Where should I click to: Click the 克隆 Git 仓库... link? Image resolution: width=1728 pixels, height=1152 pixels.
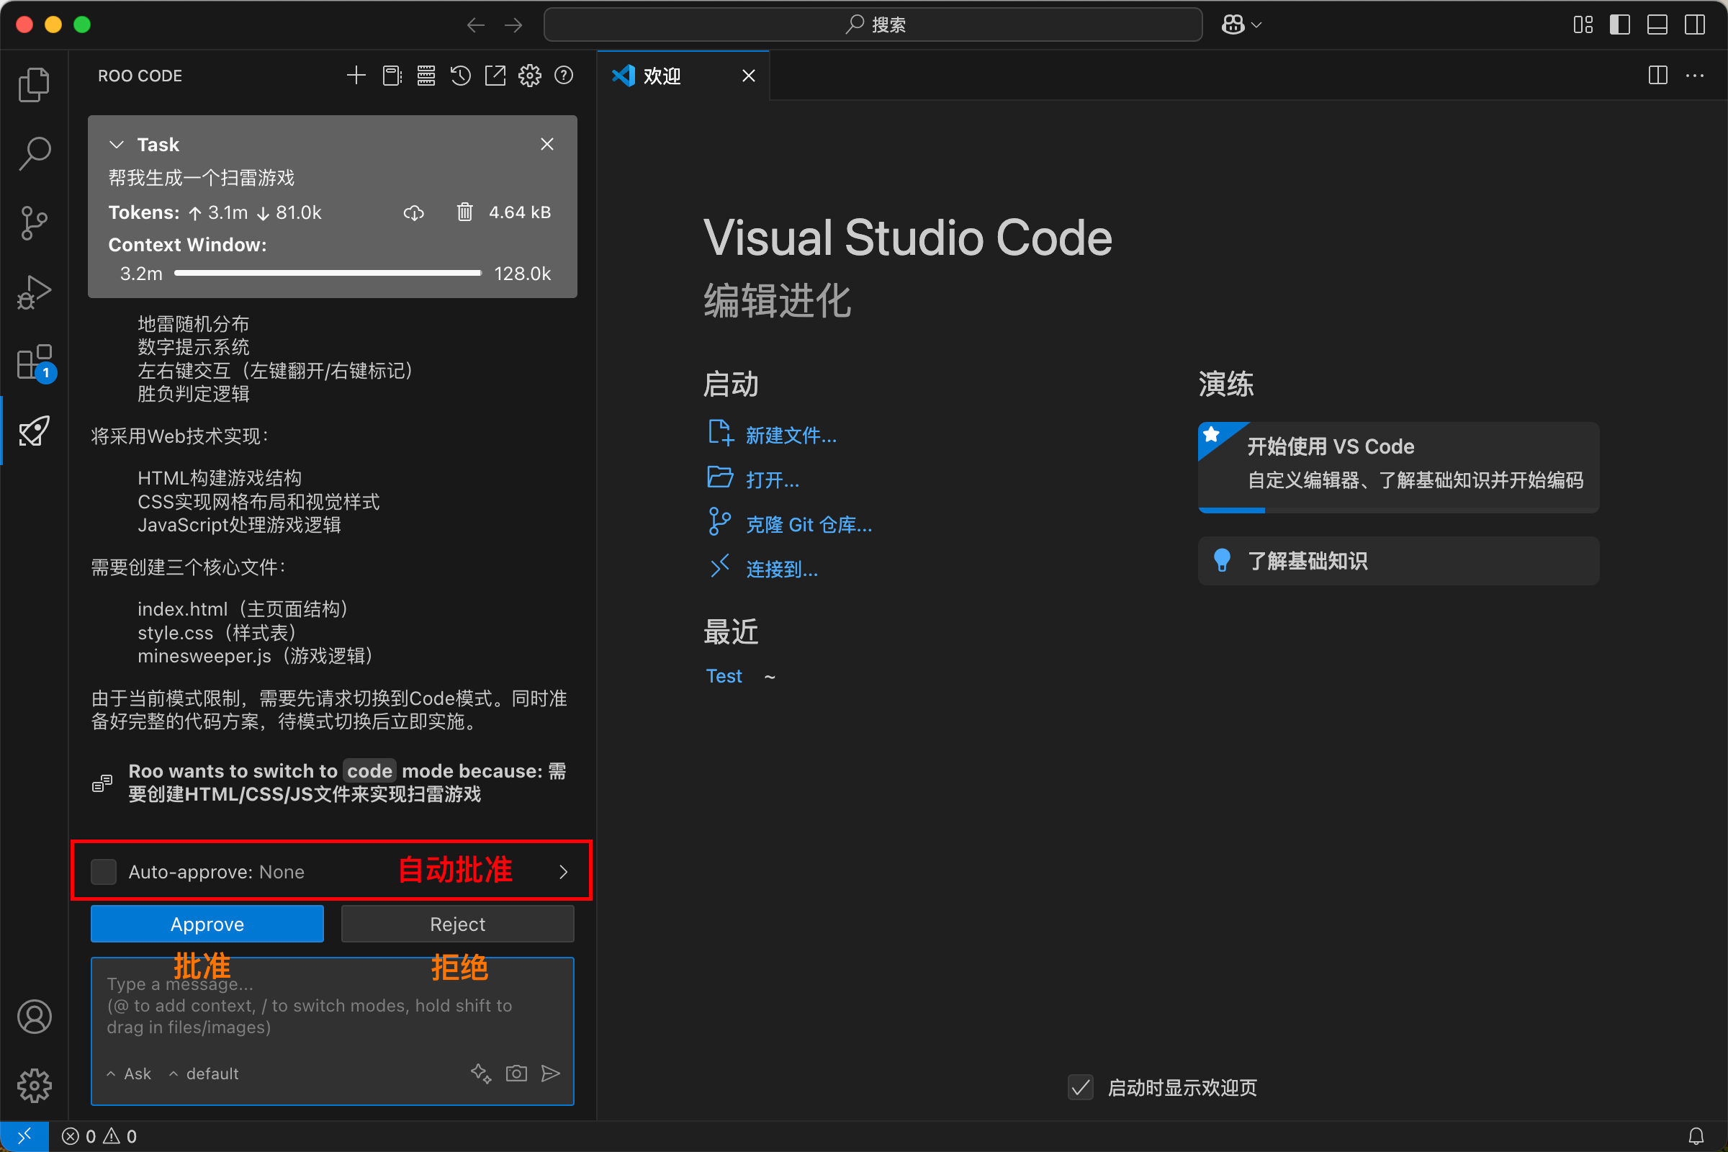point(809,525)
